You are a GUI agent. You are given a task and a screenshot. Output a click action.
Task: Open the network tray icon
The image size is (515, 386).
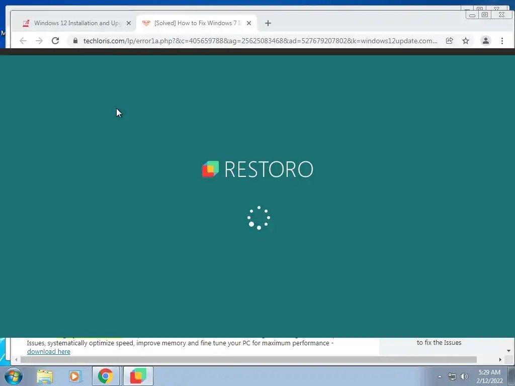(452, 376)
